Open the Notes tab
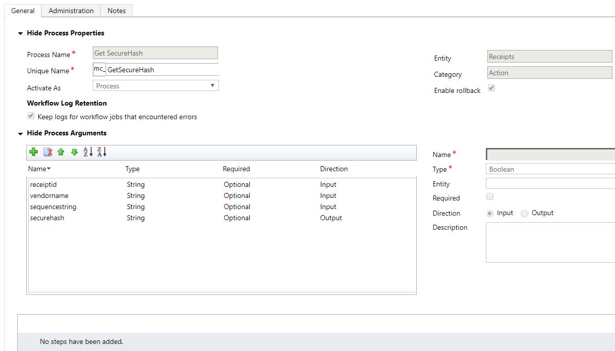Screen dimensions: 615x351 (117, 11)
